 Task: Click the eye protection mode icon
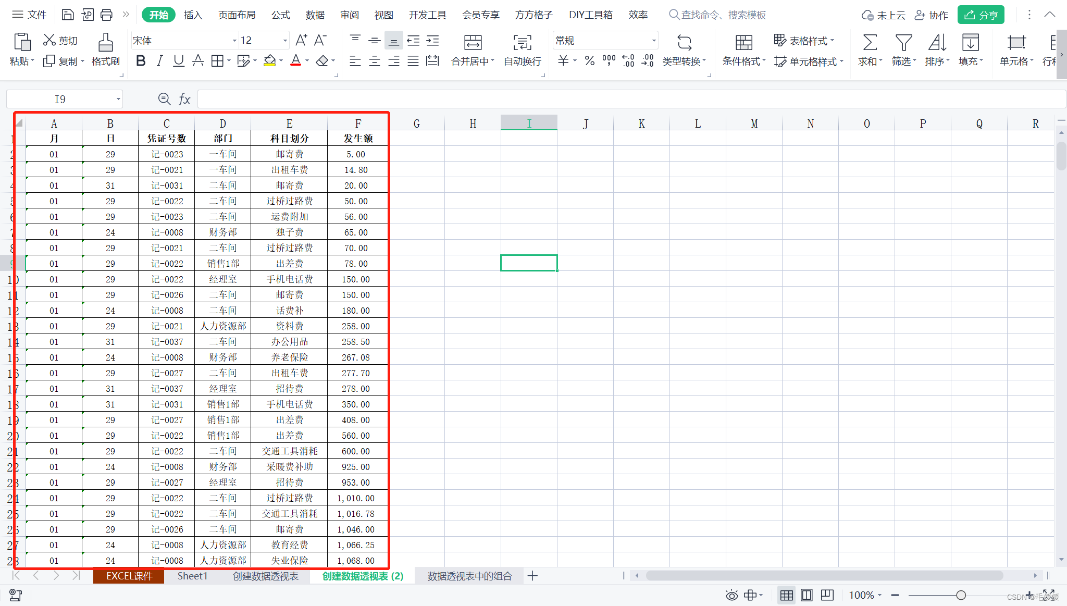pos(731,595)
